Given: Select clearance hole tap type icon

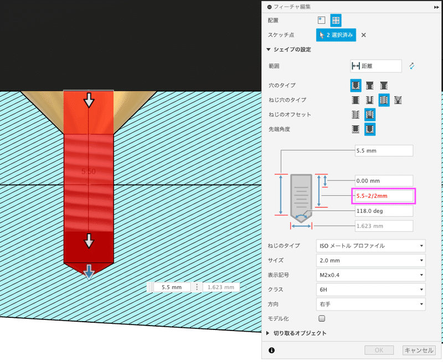Looking at the screenshot, I should coord(369,100).
